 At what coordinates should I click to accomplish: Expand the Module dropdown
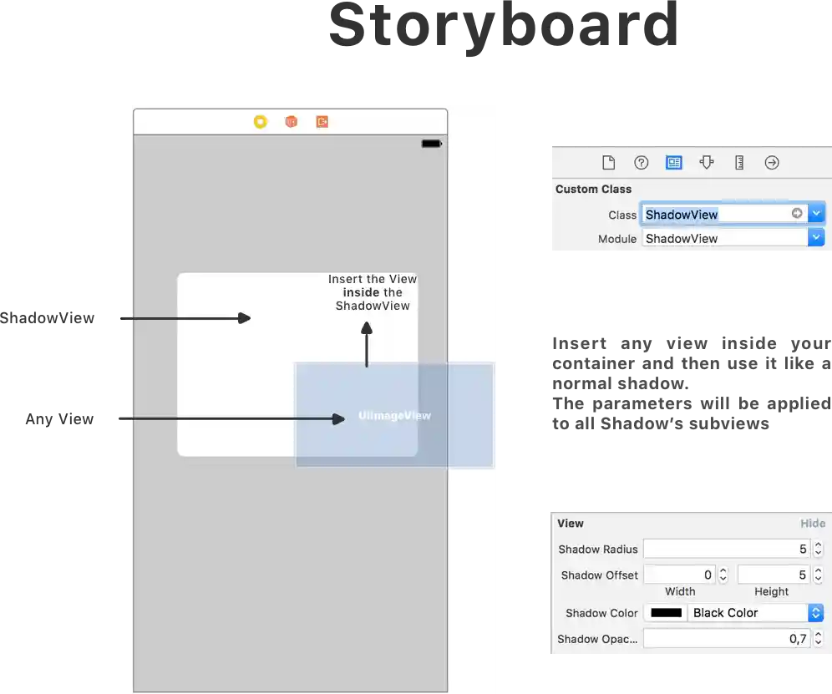tap(816, 238)
